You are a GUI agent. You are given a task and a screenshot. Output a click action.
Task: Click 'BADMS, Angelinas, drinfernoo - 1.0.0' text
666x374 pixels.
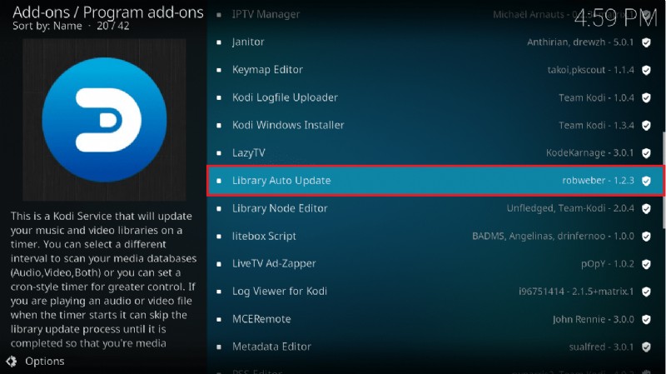553,236
